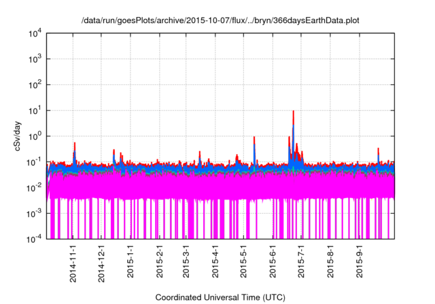Image resolution: width=435 pixels, height=304 pixels.
Task: Select the 2015-9-1 date tick label
Action: 359,263
